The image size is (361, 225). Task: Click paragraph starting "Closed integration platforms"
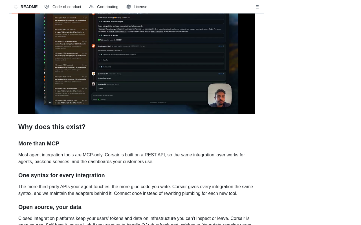tap(137, 220)
